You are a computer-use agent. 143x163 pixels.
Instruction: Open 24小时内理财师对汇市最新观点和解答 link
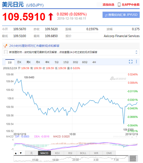pyautogui.click(x=34, y=46)
